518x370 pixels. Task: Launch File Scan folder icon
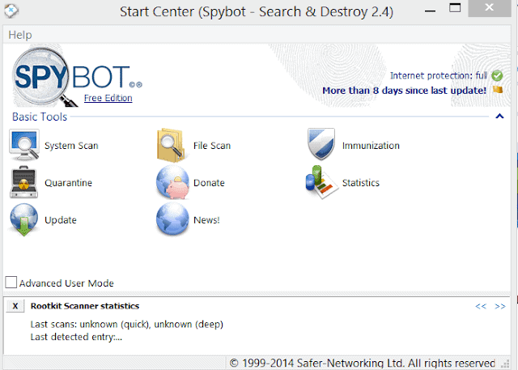(x=171, y=146)
